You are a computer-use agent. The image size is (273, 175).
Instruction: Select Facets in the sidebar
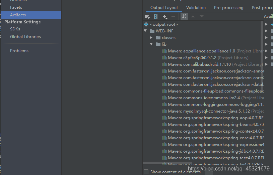pyautogui.click(x=16, y=7)
